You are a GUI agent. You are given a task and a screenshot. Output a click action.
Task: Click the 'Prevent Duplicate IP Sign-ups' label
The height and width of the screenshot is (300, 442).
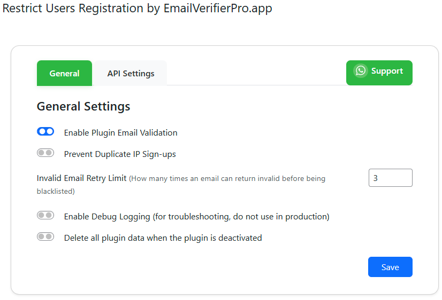(120, 154)
